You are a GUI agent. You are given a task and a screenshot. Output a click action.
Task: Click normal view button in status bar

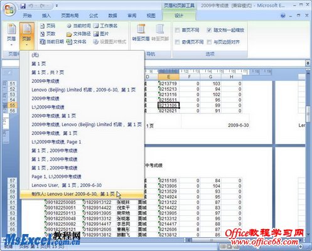coord(223,247)
